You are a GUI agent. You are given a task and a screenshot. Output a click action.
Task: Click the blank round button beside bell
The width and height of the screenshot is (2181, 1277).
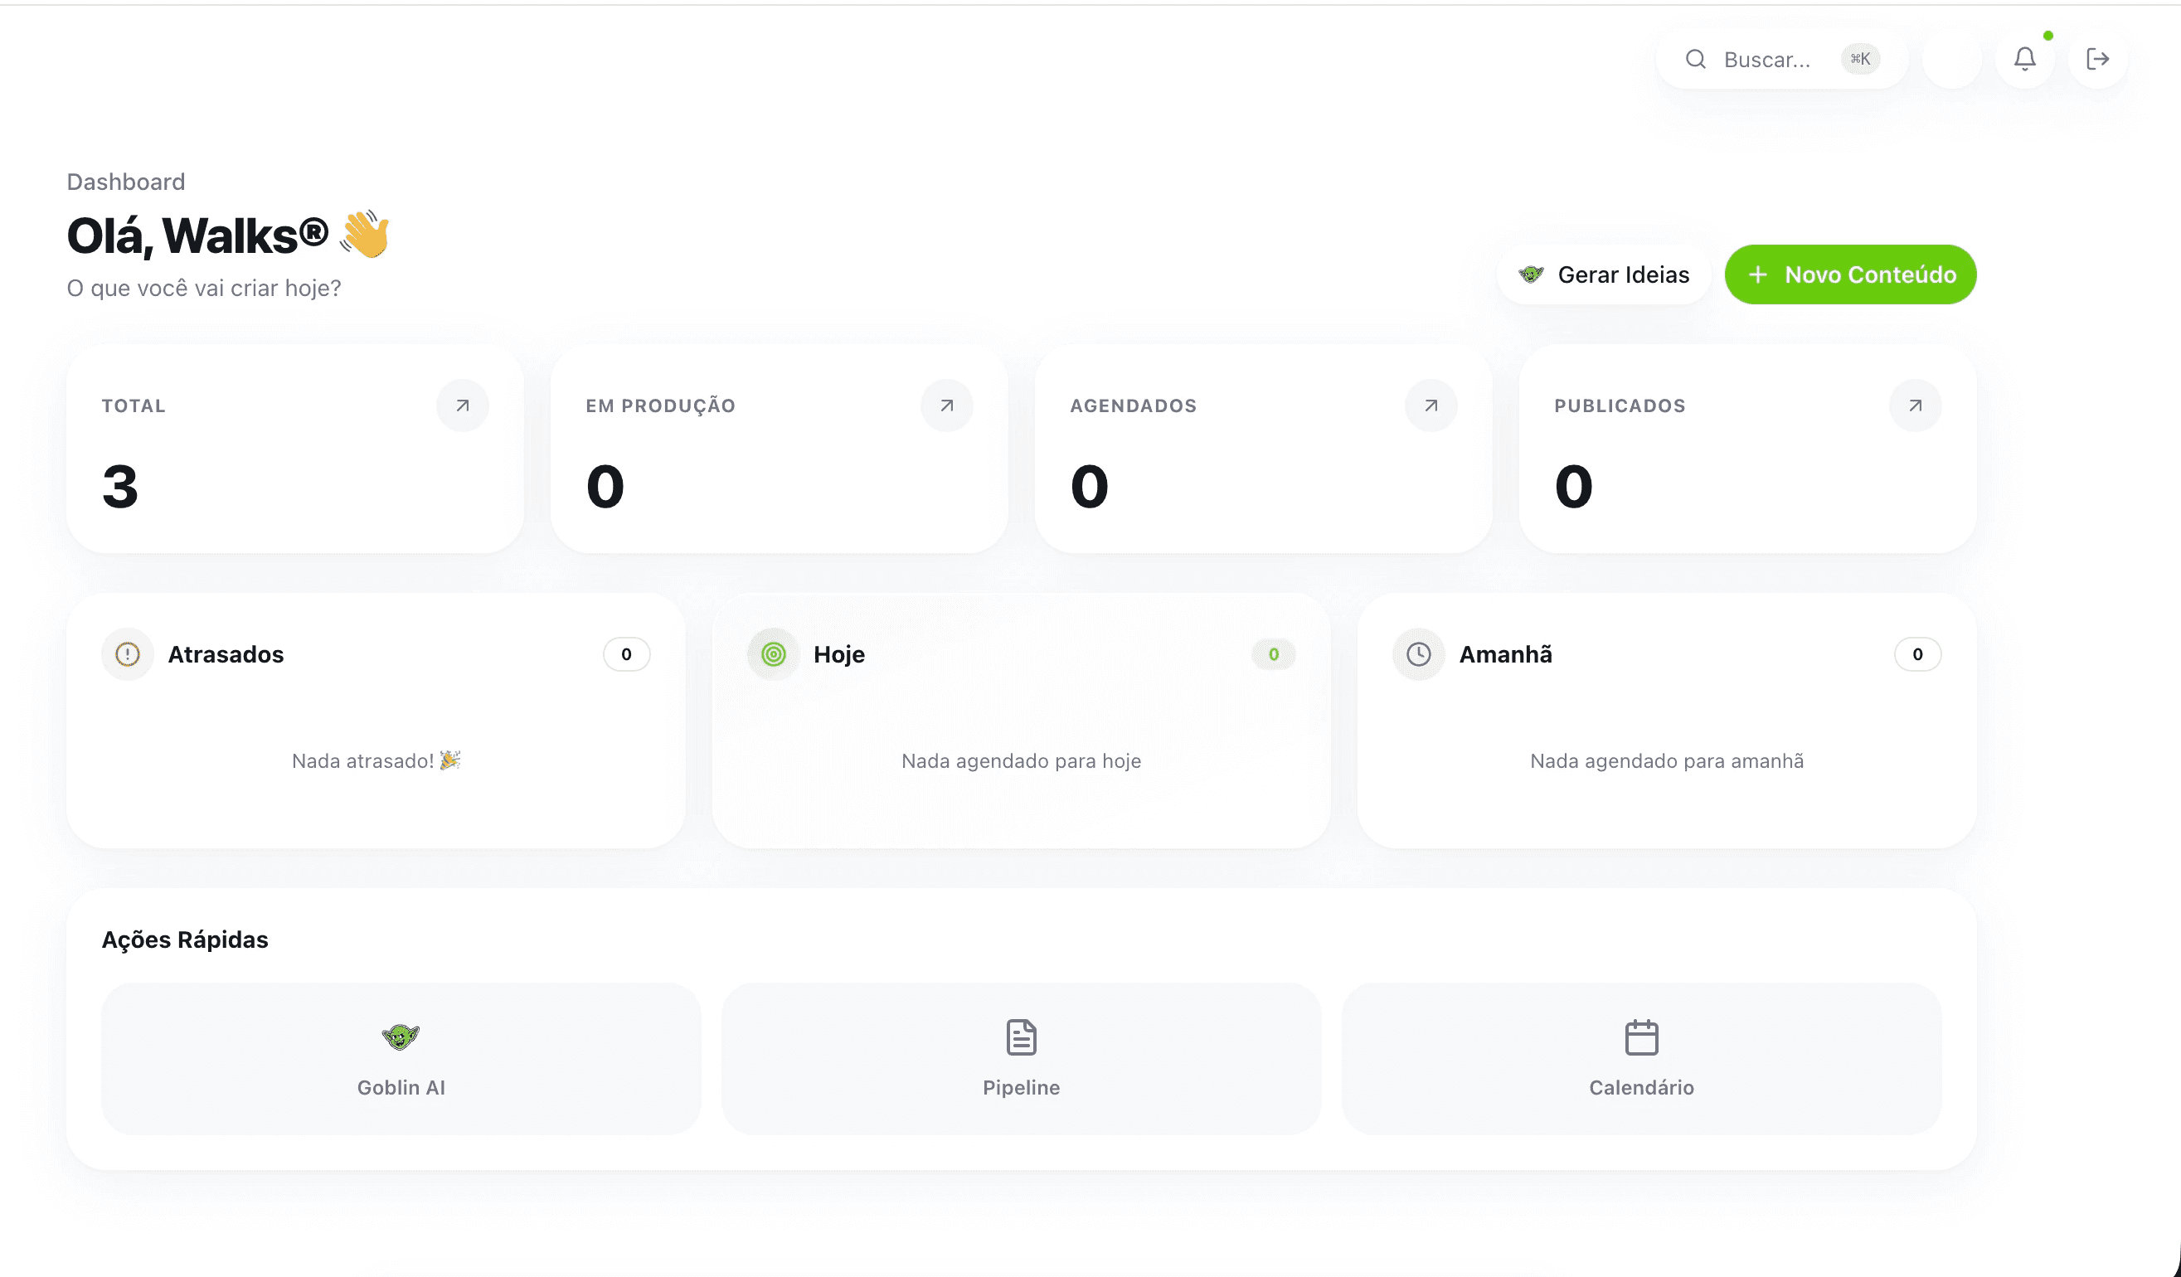1951,59
